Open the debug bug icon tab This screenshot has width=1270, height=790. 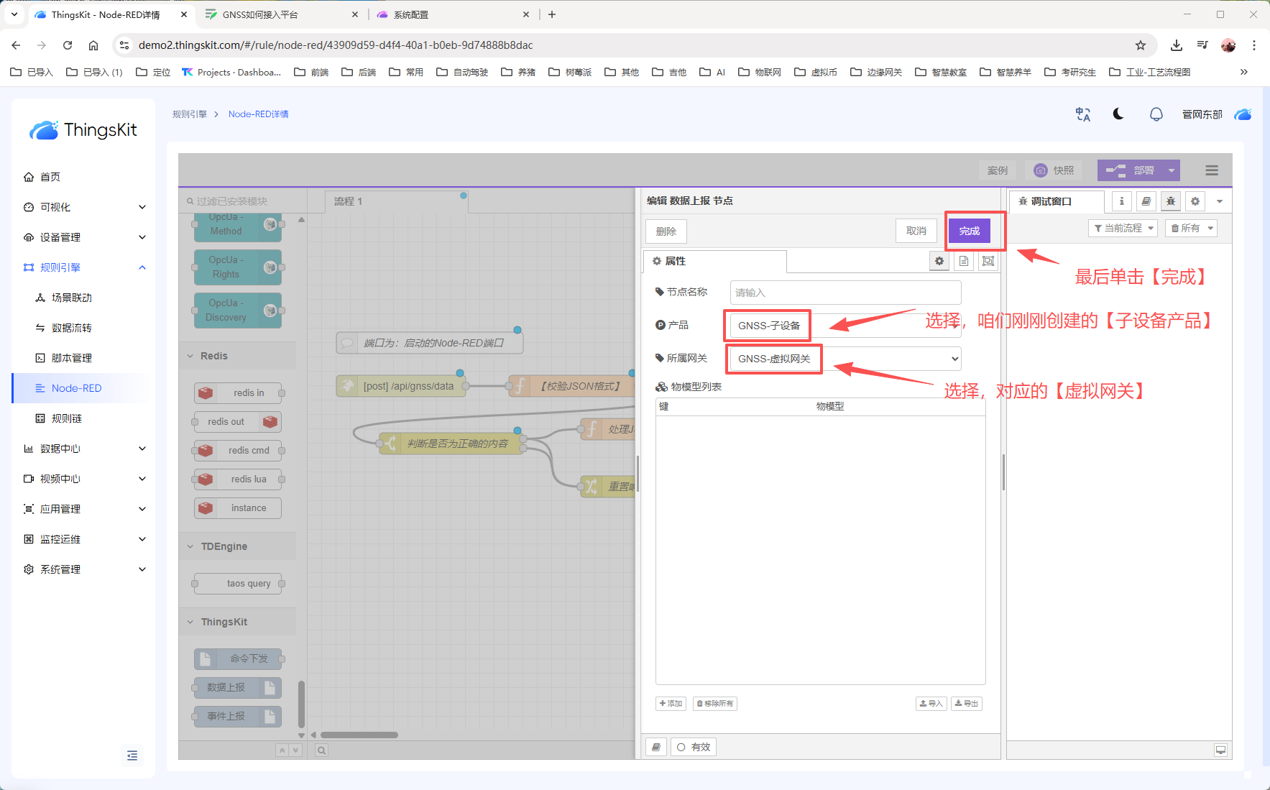pyautogui.click(x=1171, y=201)
